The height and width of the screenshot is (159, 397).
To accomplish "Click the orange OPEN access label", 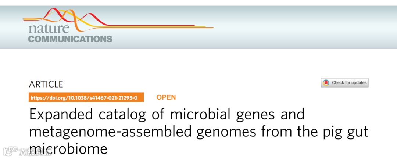I will pyautogui.click(x=166, y=97).
